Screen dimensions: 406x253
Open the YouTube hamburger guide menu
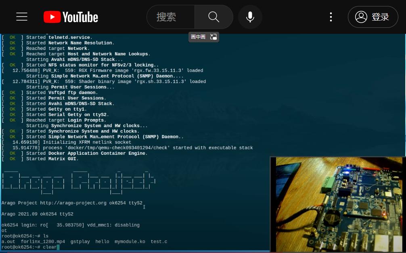(x=22, y=17)
